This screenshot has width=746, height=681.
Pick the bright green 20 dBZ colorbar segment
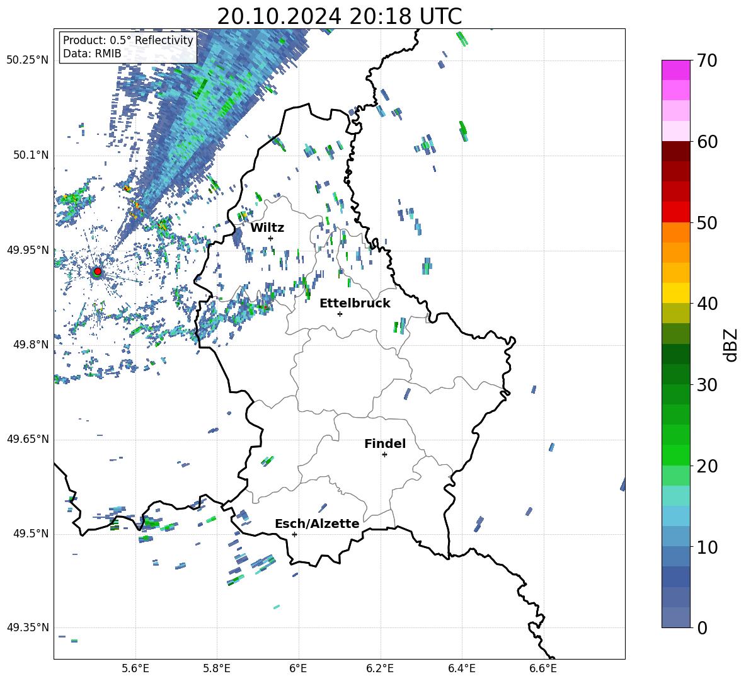click(x=675, y=455)
